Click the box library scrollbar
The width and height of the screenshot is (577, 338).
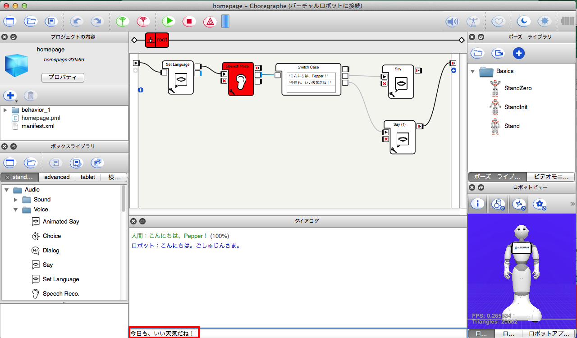124,198
